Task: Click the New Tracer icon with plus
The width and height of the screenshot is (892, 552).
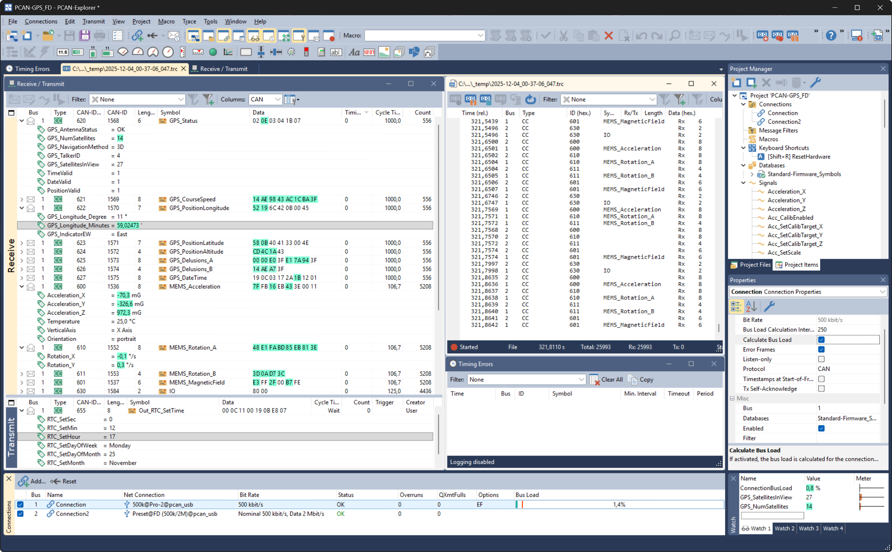Action: click(x=762, y=36)
